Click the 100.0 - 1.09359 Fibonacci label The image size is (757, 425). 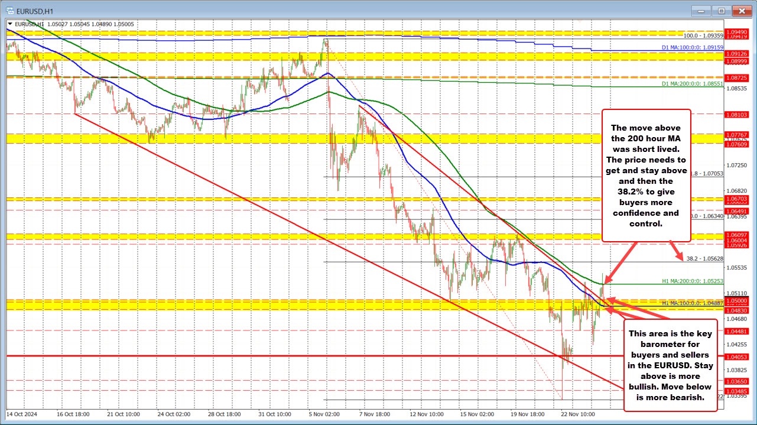tap(703, 35)
